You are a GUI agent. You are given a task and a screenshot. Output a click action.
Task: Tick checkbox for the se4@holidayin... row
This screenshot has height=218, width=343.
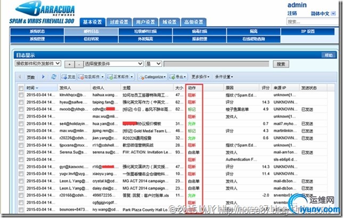21,124
